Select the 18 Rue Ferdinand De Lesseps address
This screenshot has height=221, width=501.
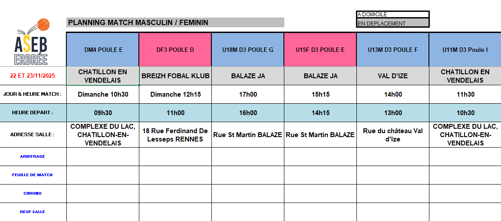click(175, 135)
